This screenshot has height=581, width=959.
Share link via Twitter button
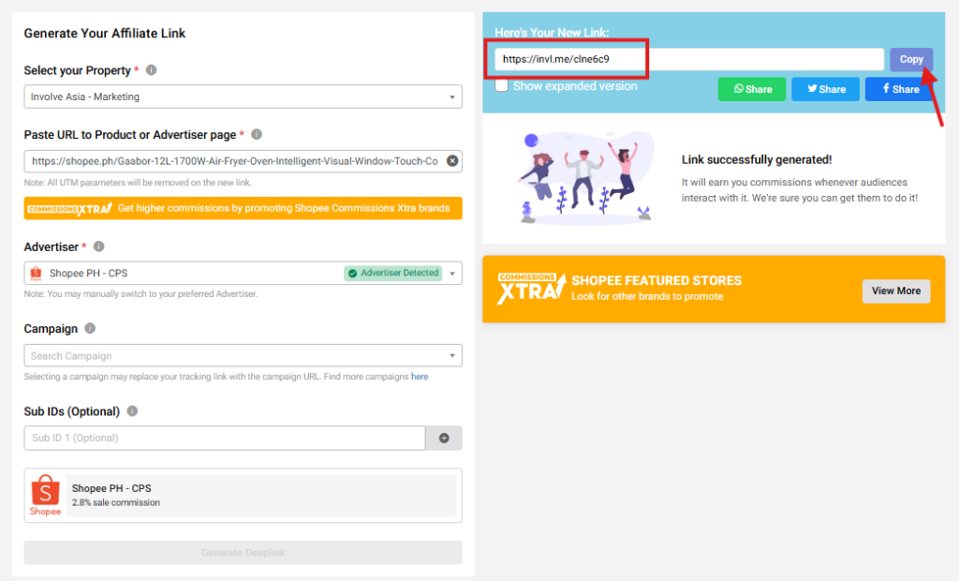pyautogui.click(x=825, y=89)
